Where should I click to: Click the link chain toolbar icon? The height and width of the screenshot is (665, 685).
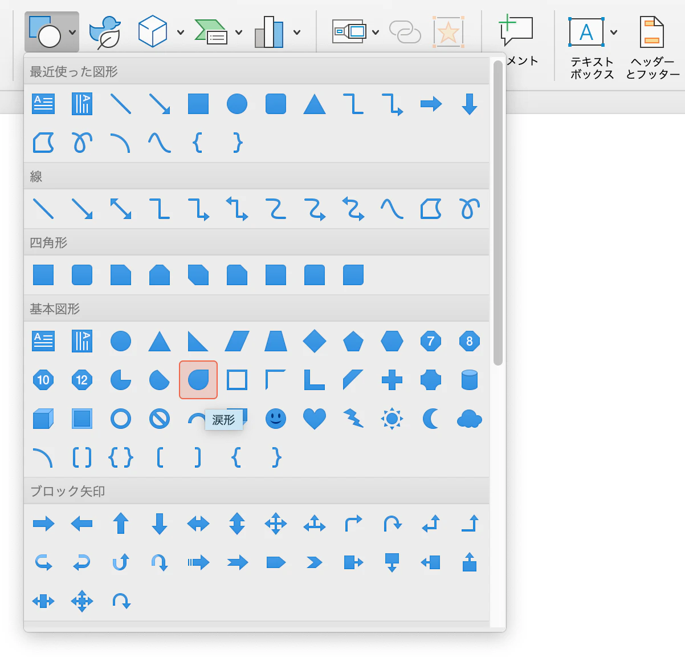pos(405,32)
